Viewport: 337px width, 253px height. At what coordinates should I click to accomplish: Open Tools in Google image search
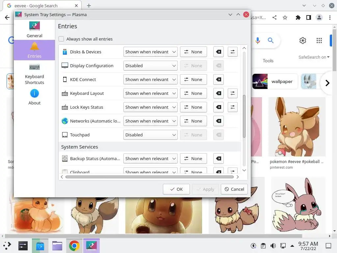tap(268, 61)
